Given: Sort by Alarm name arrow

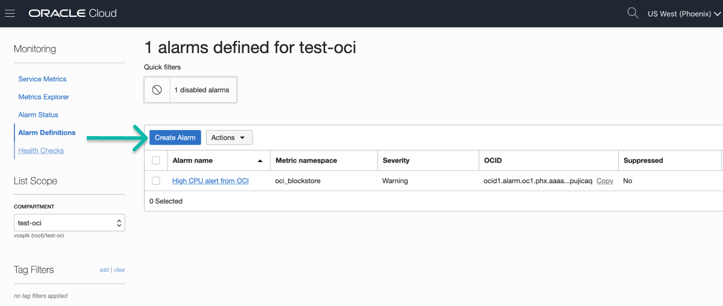Looking at the screenshot, I should 260,161.
